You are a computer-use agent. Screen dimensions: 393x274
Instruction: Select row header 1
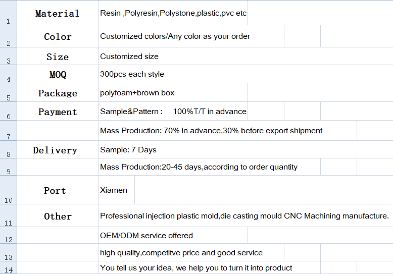point(8,13)
